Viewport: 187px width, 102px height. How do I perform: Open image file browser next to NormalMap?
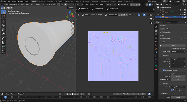124,15
